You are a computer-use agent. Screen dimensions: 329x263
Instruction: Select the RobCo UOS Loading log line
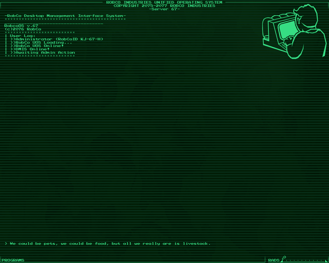(41, 42)
